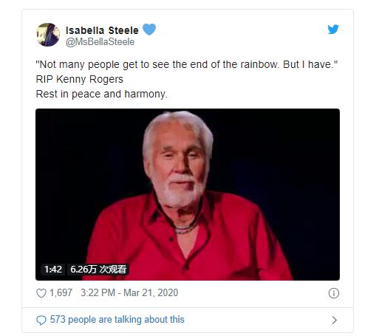
Task: Click 'Rest in peace and harmony' line
Action: click(101, 94)
